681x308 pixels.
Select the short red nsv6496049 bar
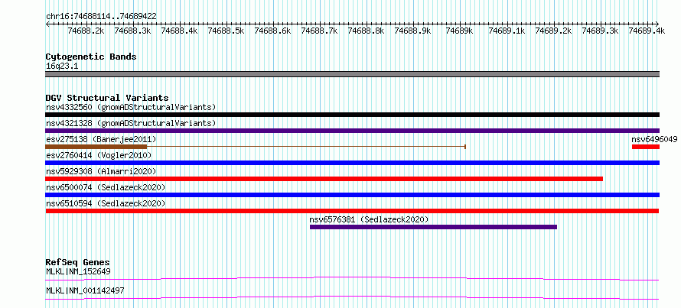pos(646,147)
